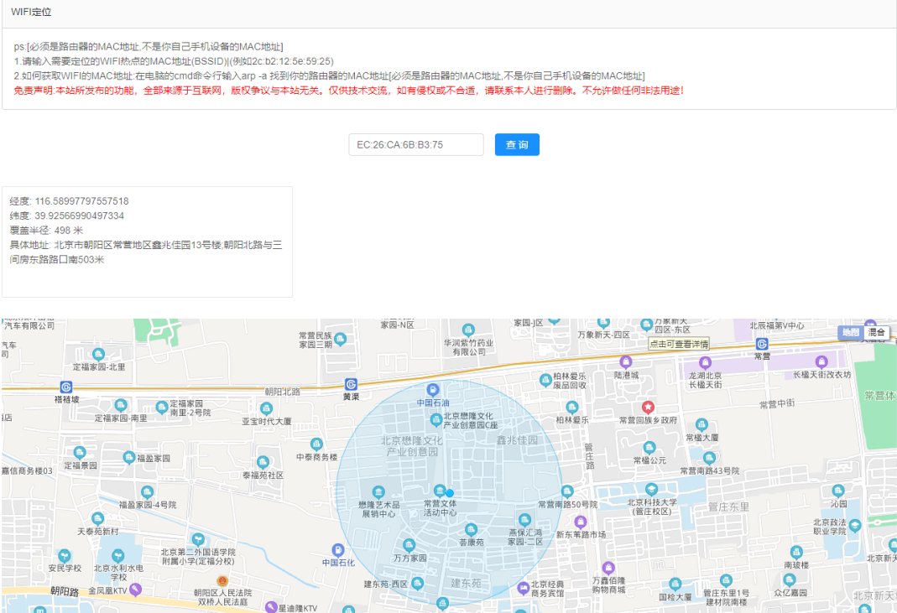Click the 常营中街 road label
Viewport: 897px width, 613px height.
pos(777,403)
